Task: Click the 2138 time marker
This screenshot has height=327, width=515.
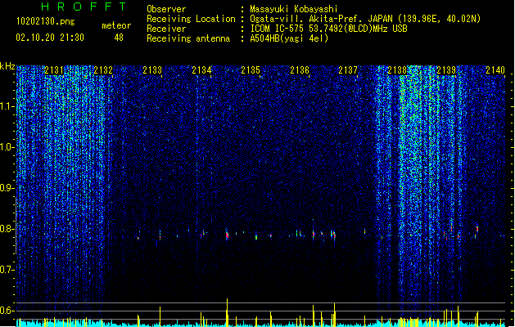Action: coord(397,70)
